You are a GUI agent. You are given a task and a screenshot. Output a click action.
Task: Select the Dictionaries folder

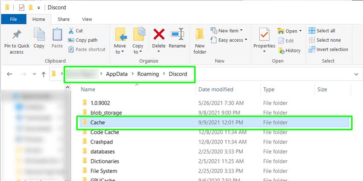pos(105,161)
